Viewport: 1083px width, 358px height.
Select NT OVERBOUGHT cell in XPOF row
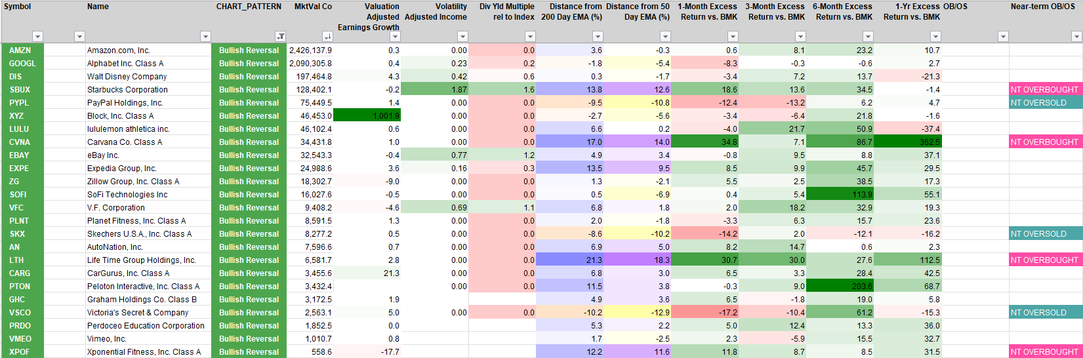(x=1046, y=352)
